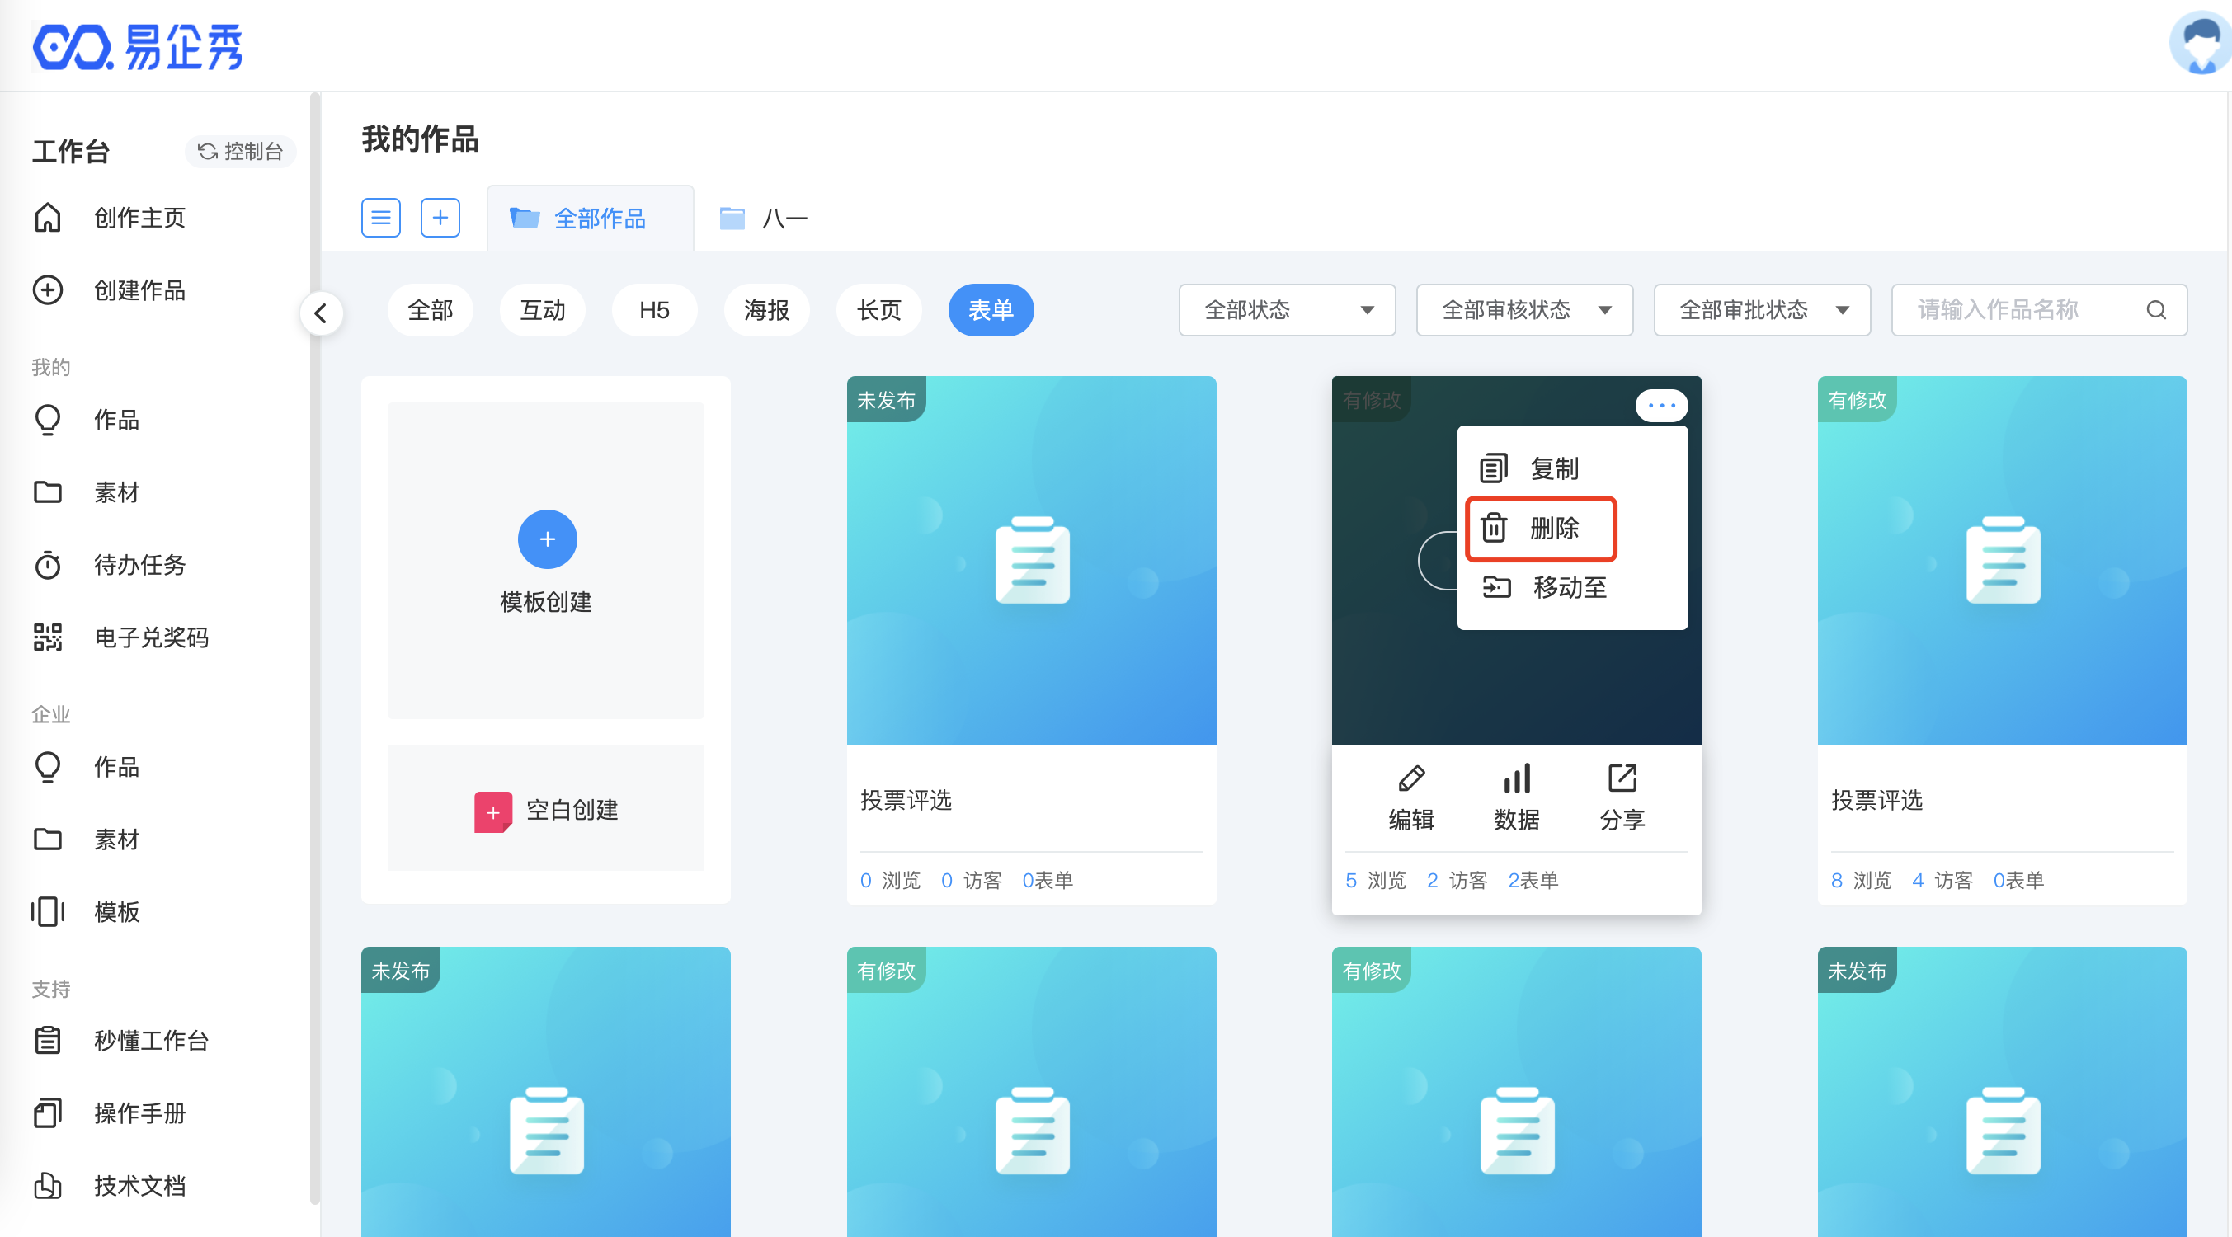Click the 投票评选 title with 8 浏览
This screenshot has width=2232, height=1237.
[1876, 800]
